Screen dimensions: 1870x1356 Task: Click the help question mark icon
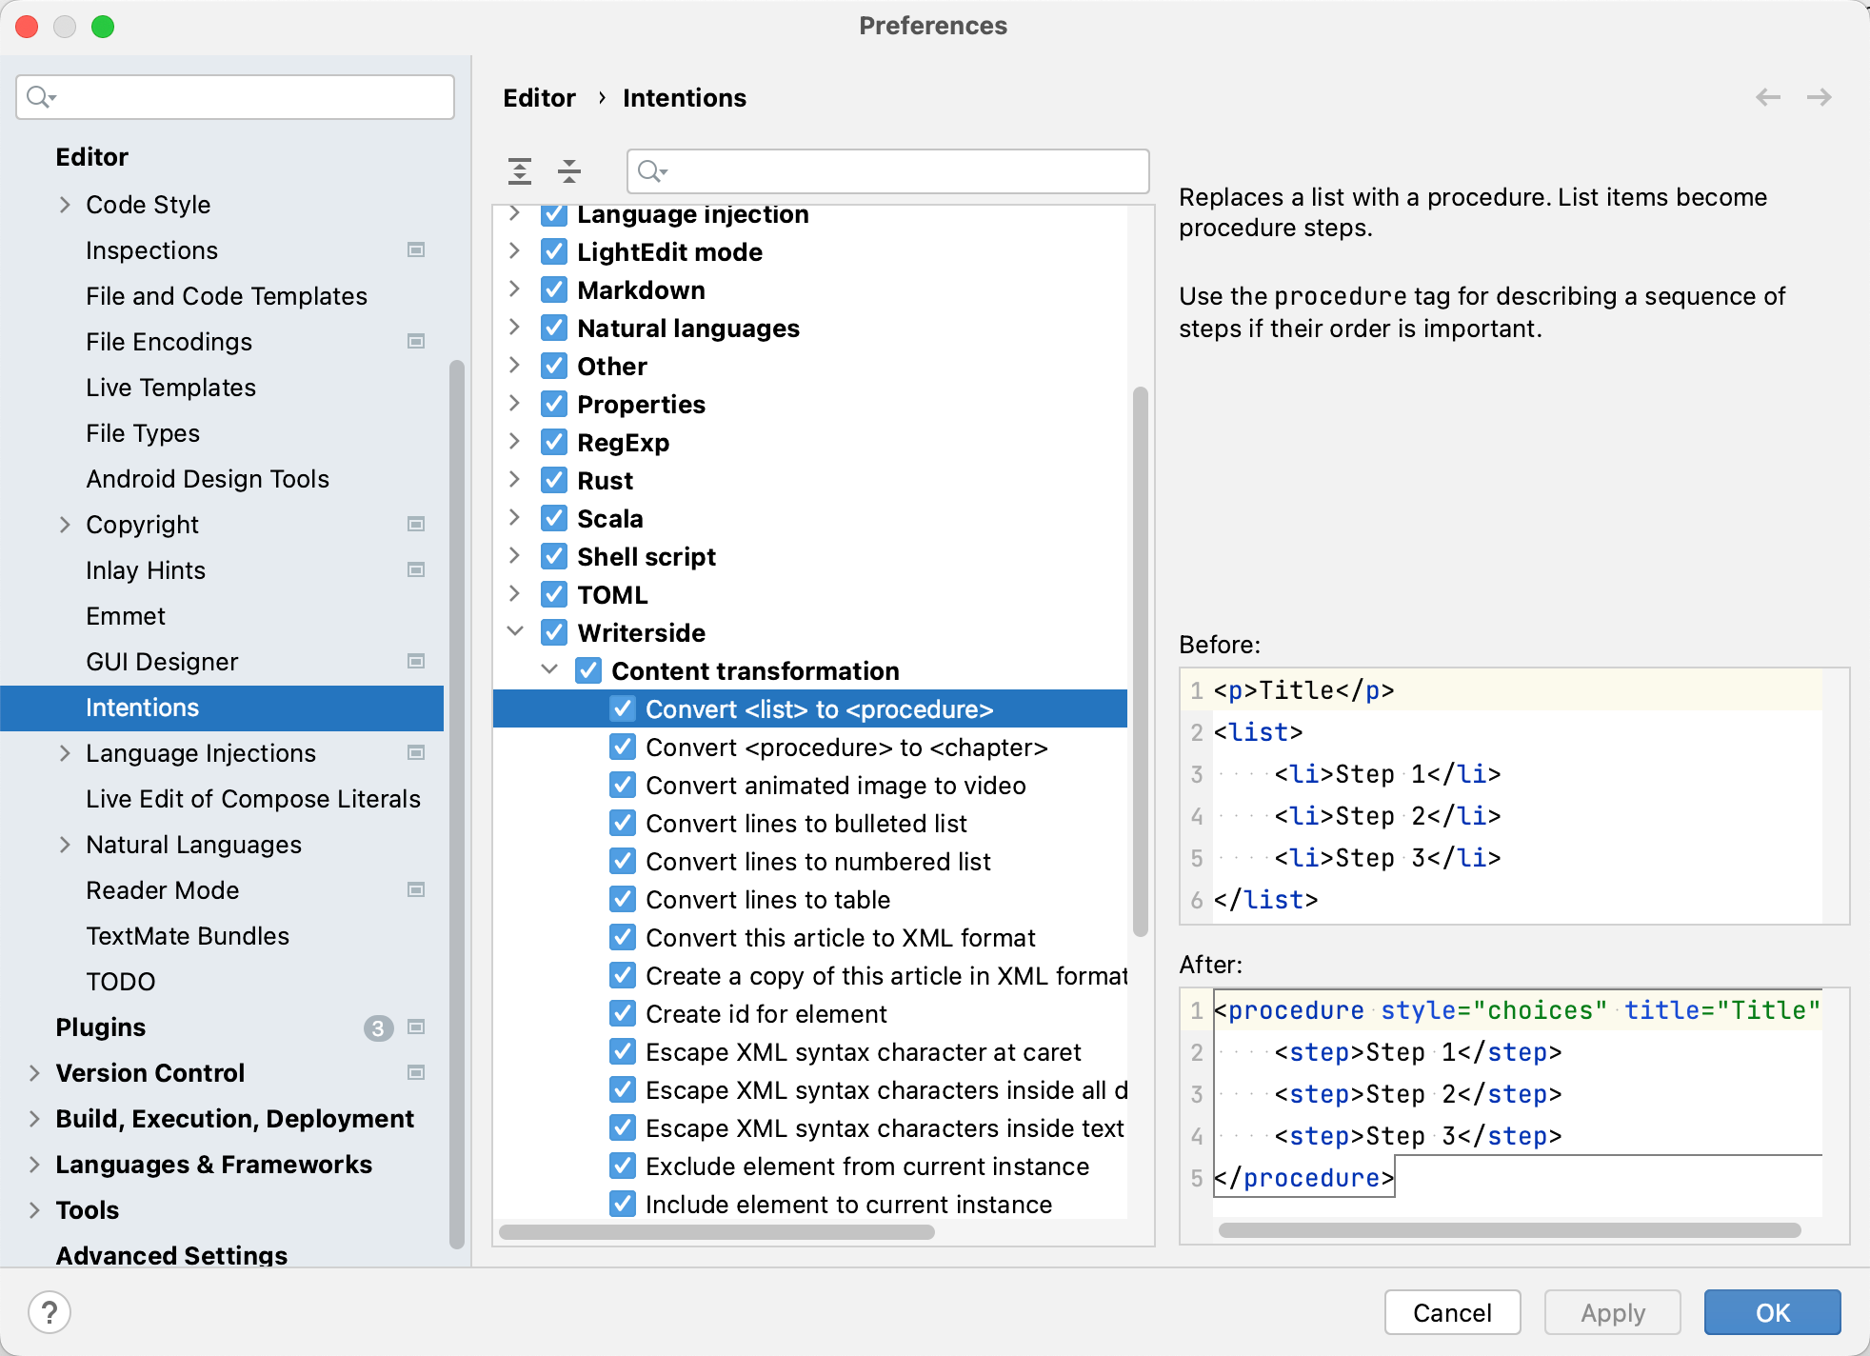pos(50,1312)
